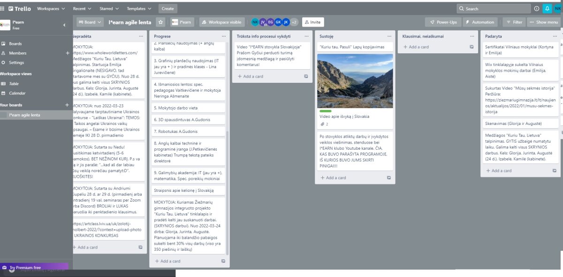563x277 pixels.
Task: Star the I*earn agile lenta board
Action: point(160,22)
